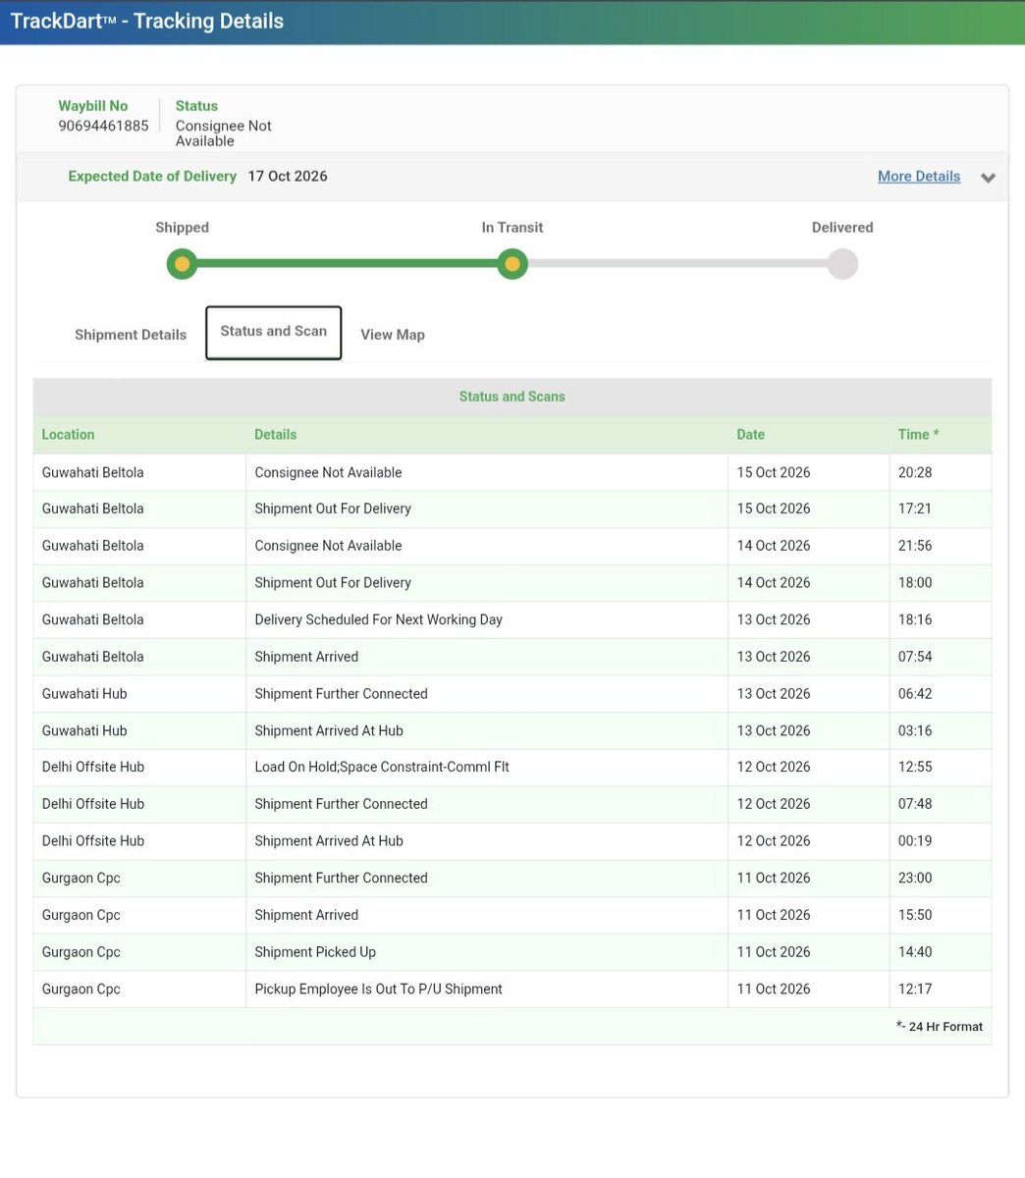This screenshot has height=1178, width=1025.
Task: Click the 24 Hr Format footnote
Action: coord(940,1027)
